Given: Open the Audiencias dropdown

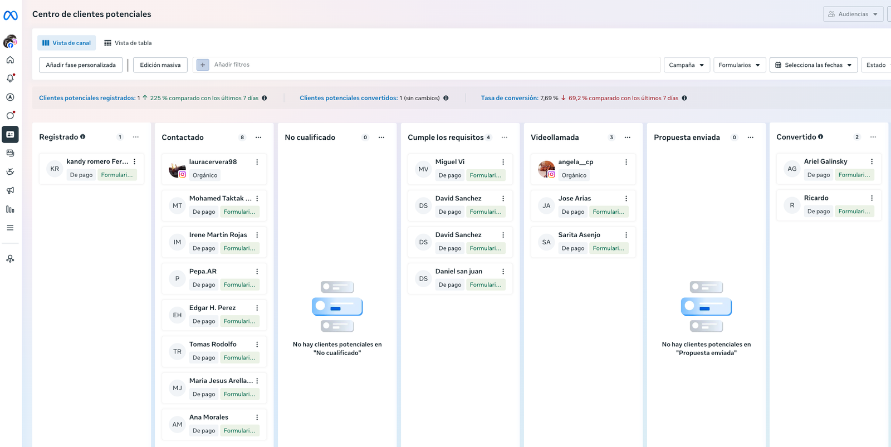Looking at the screenshot, I should point(853,14).
